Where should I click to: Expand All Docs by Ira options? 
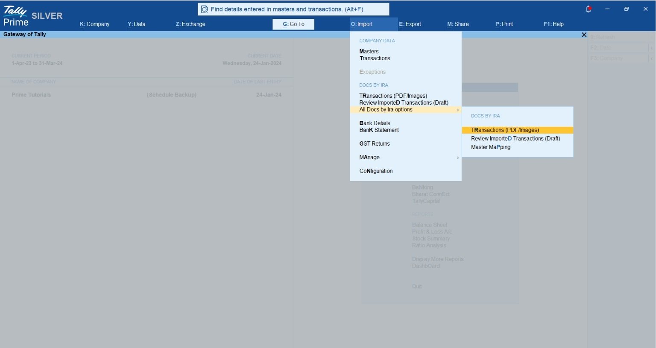pyautogui.click(x=406, y=110)
